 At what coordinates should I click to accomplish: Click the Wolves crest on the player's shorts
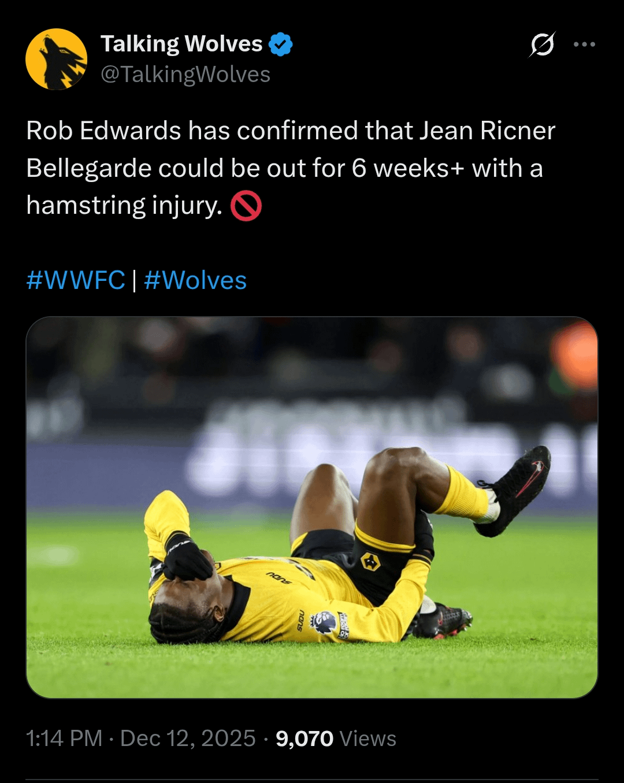point(370,561)
